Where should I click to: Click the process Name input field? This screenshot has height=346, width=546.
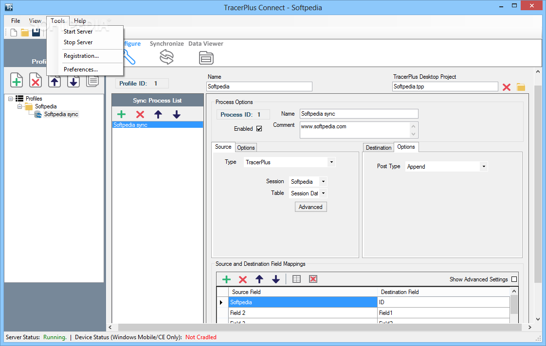[x=359, y=114]
